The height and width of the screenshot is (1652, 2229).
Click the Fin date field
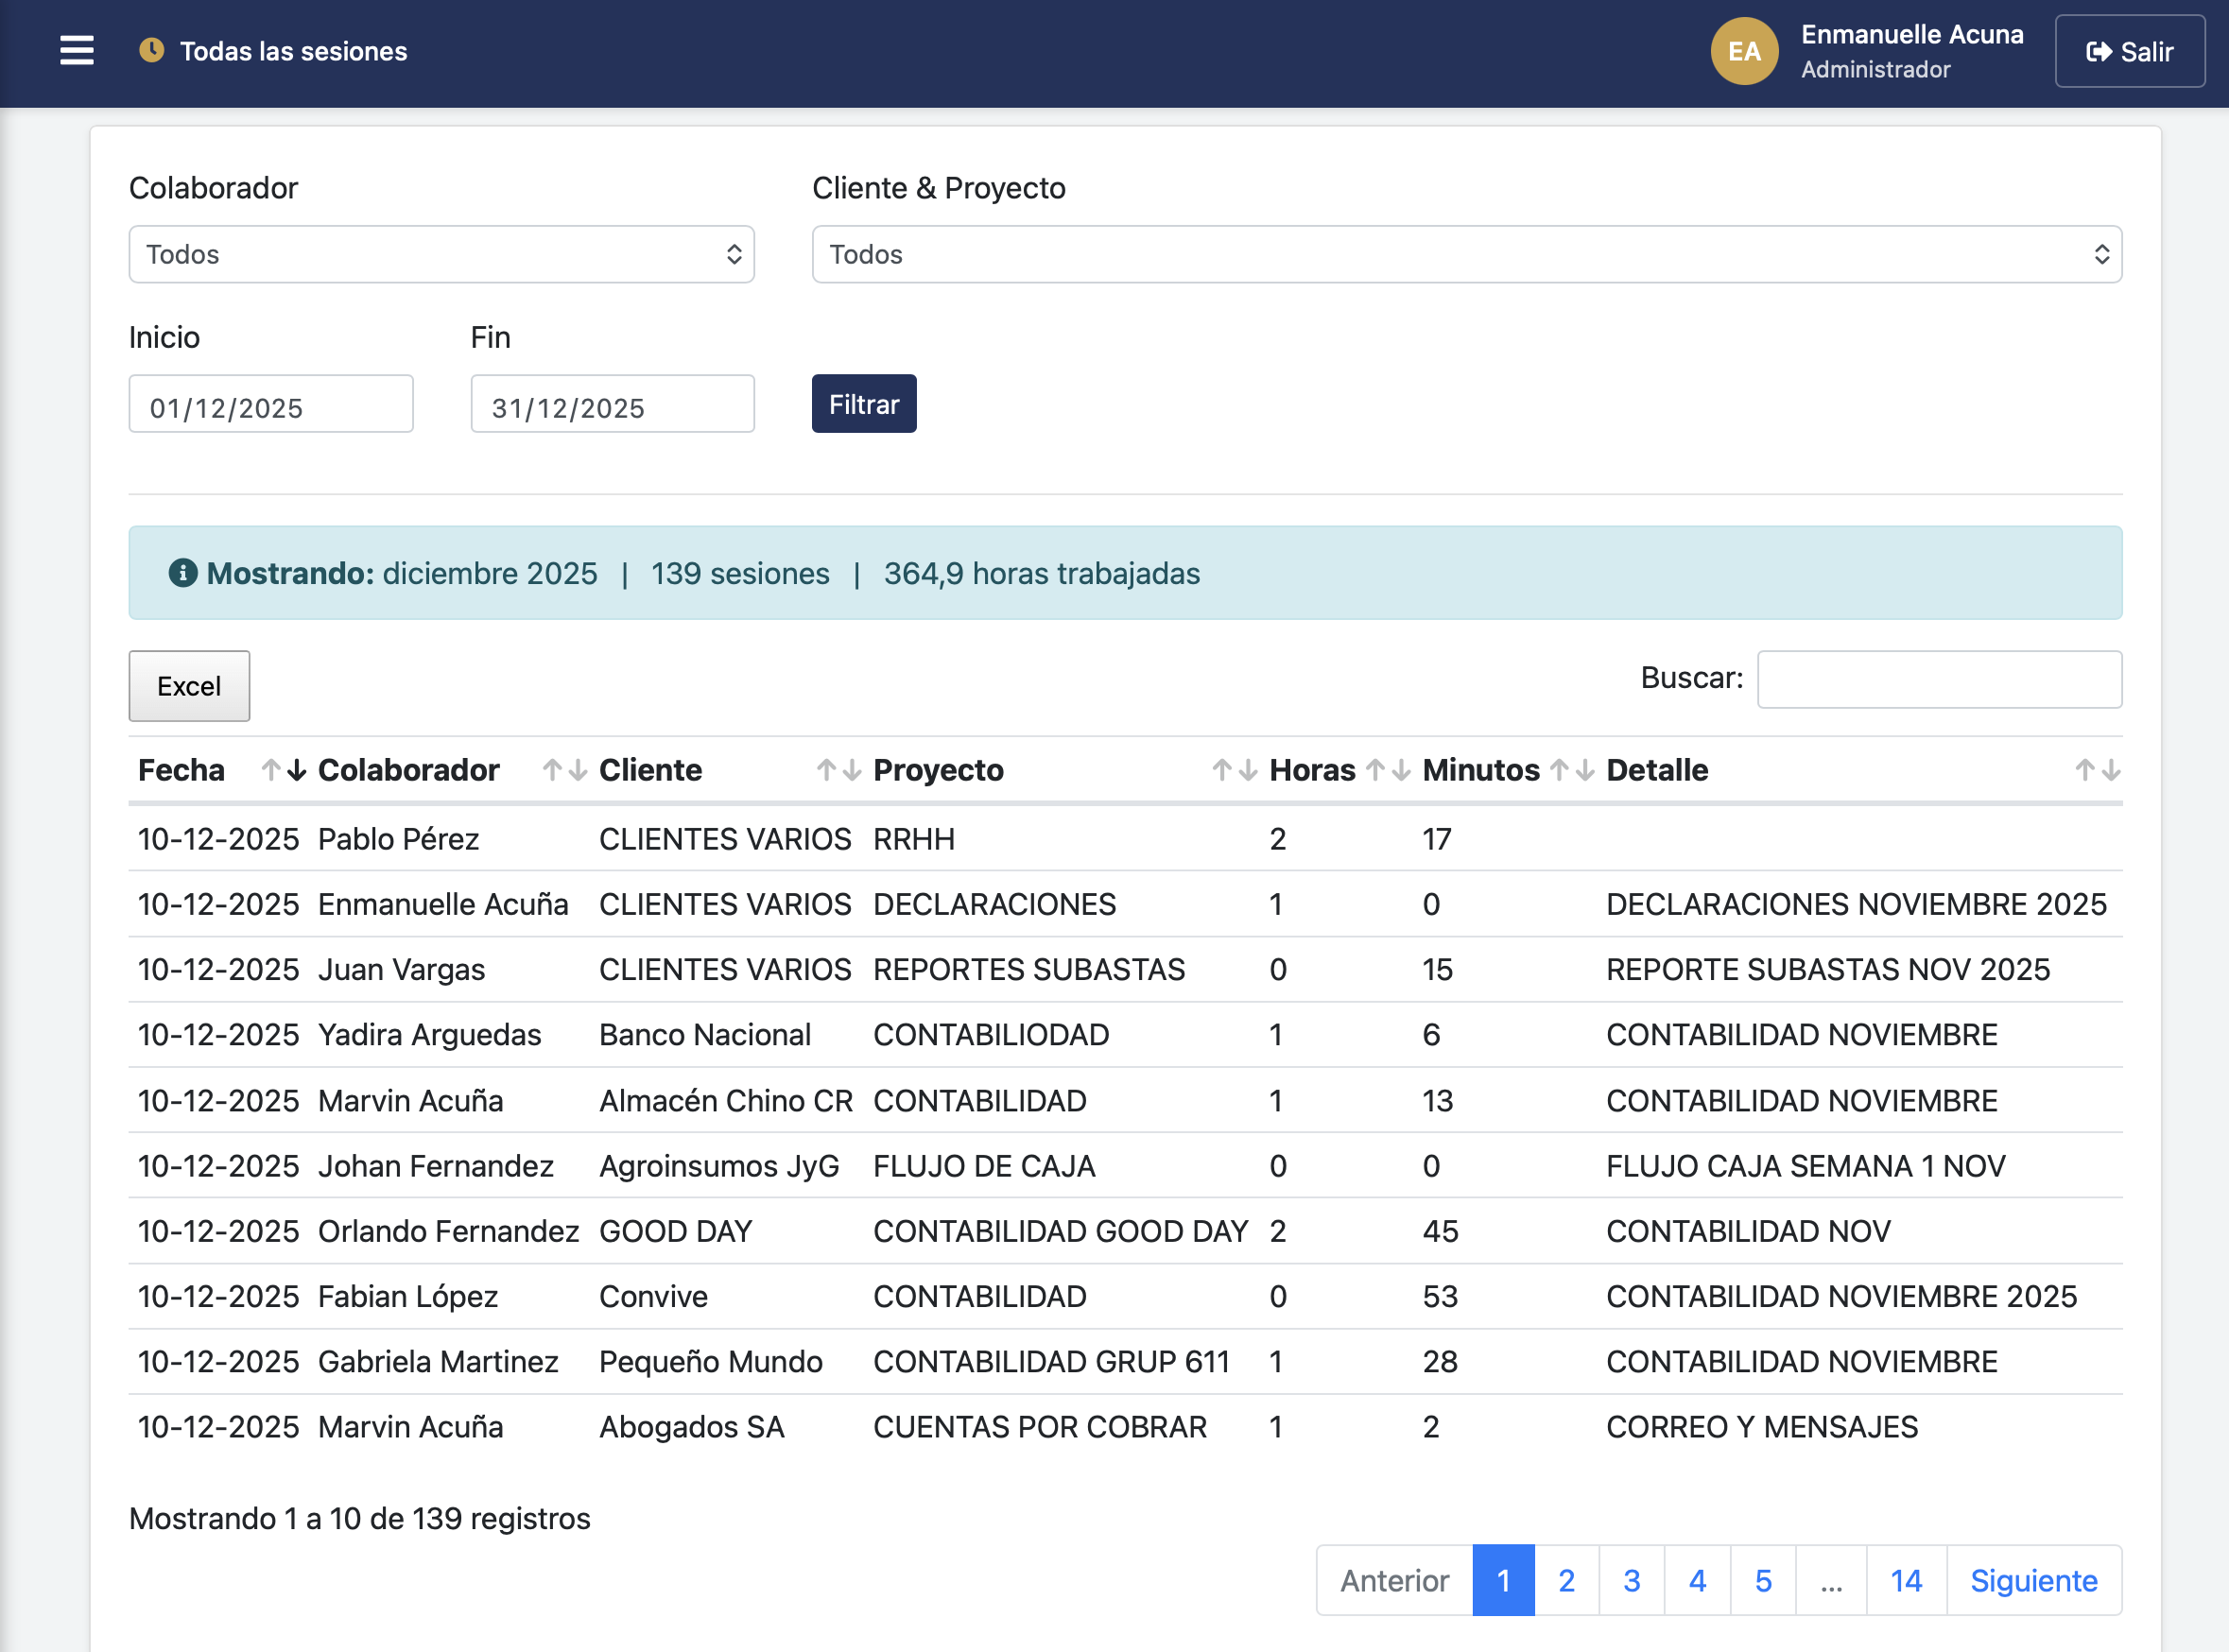click(612, 405)
